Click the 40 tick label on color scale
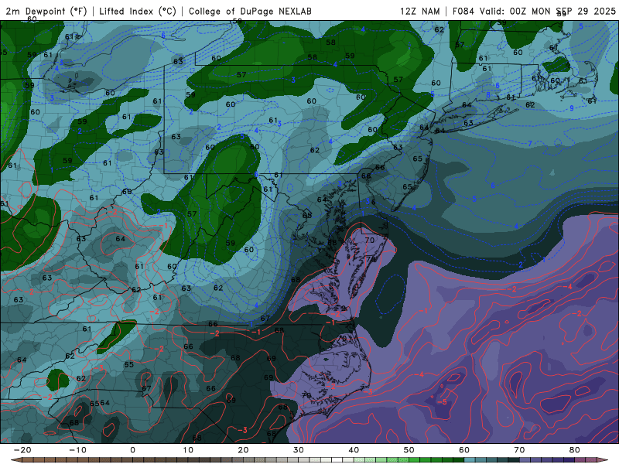The image size is (619, 464). [354, 450]
